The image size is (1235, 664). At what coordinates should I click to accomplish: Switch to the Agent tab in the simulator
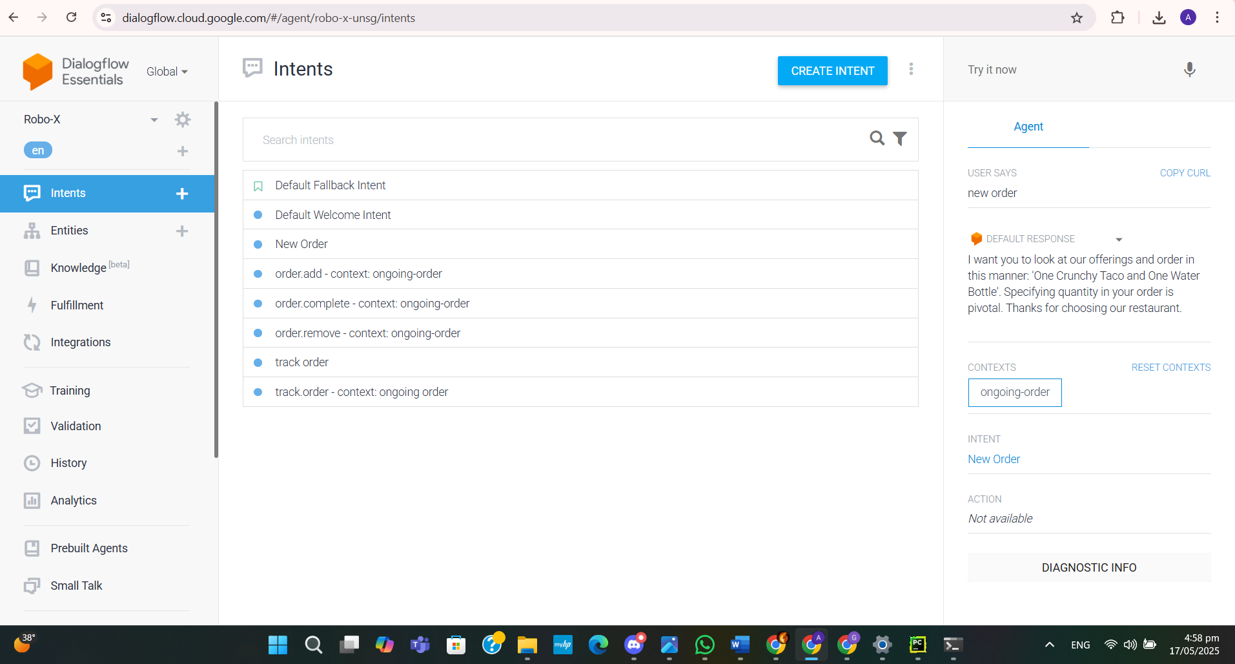pyautogui.click(x=1028, y=127)
